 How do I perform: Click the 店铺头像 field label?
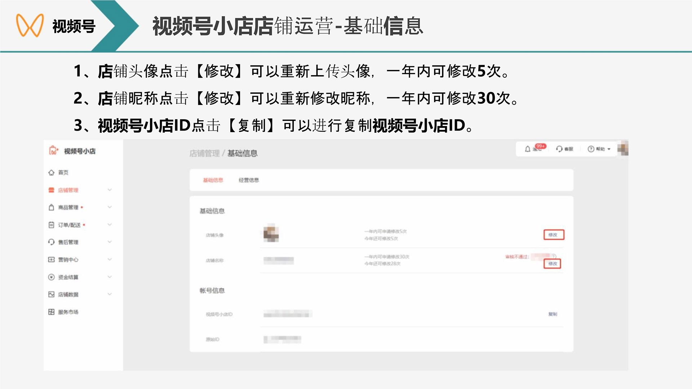click(214, 235)
